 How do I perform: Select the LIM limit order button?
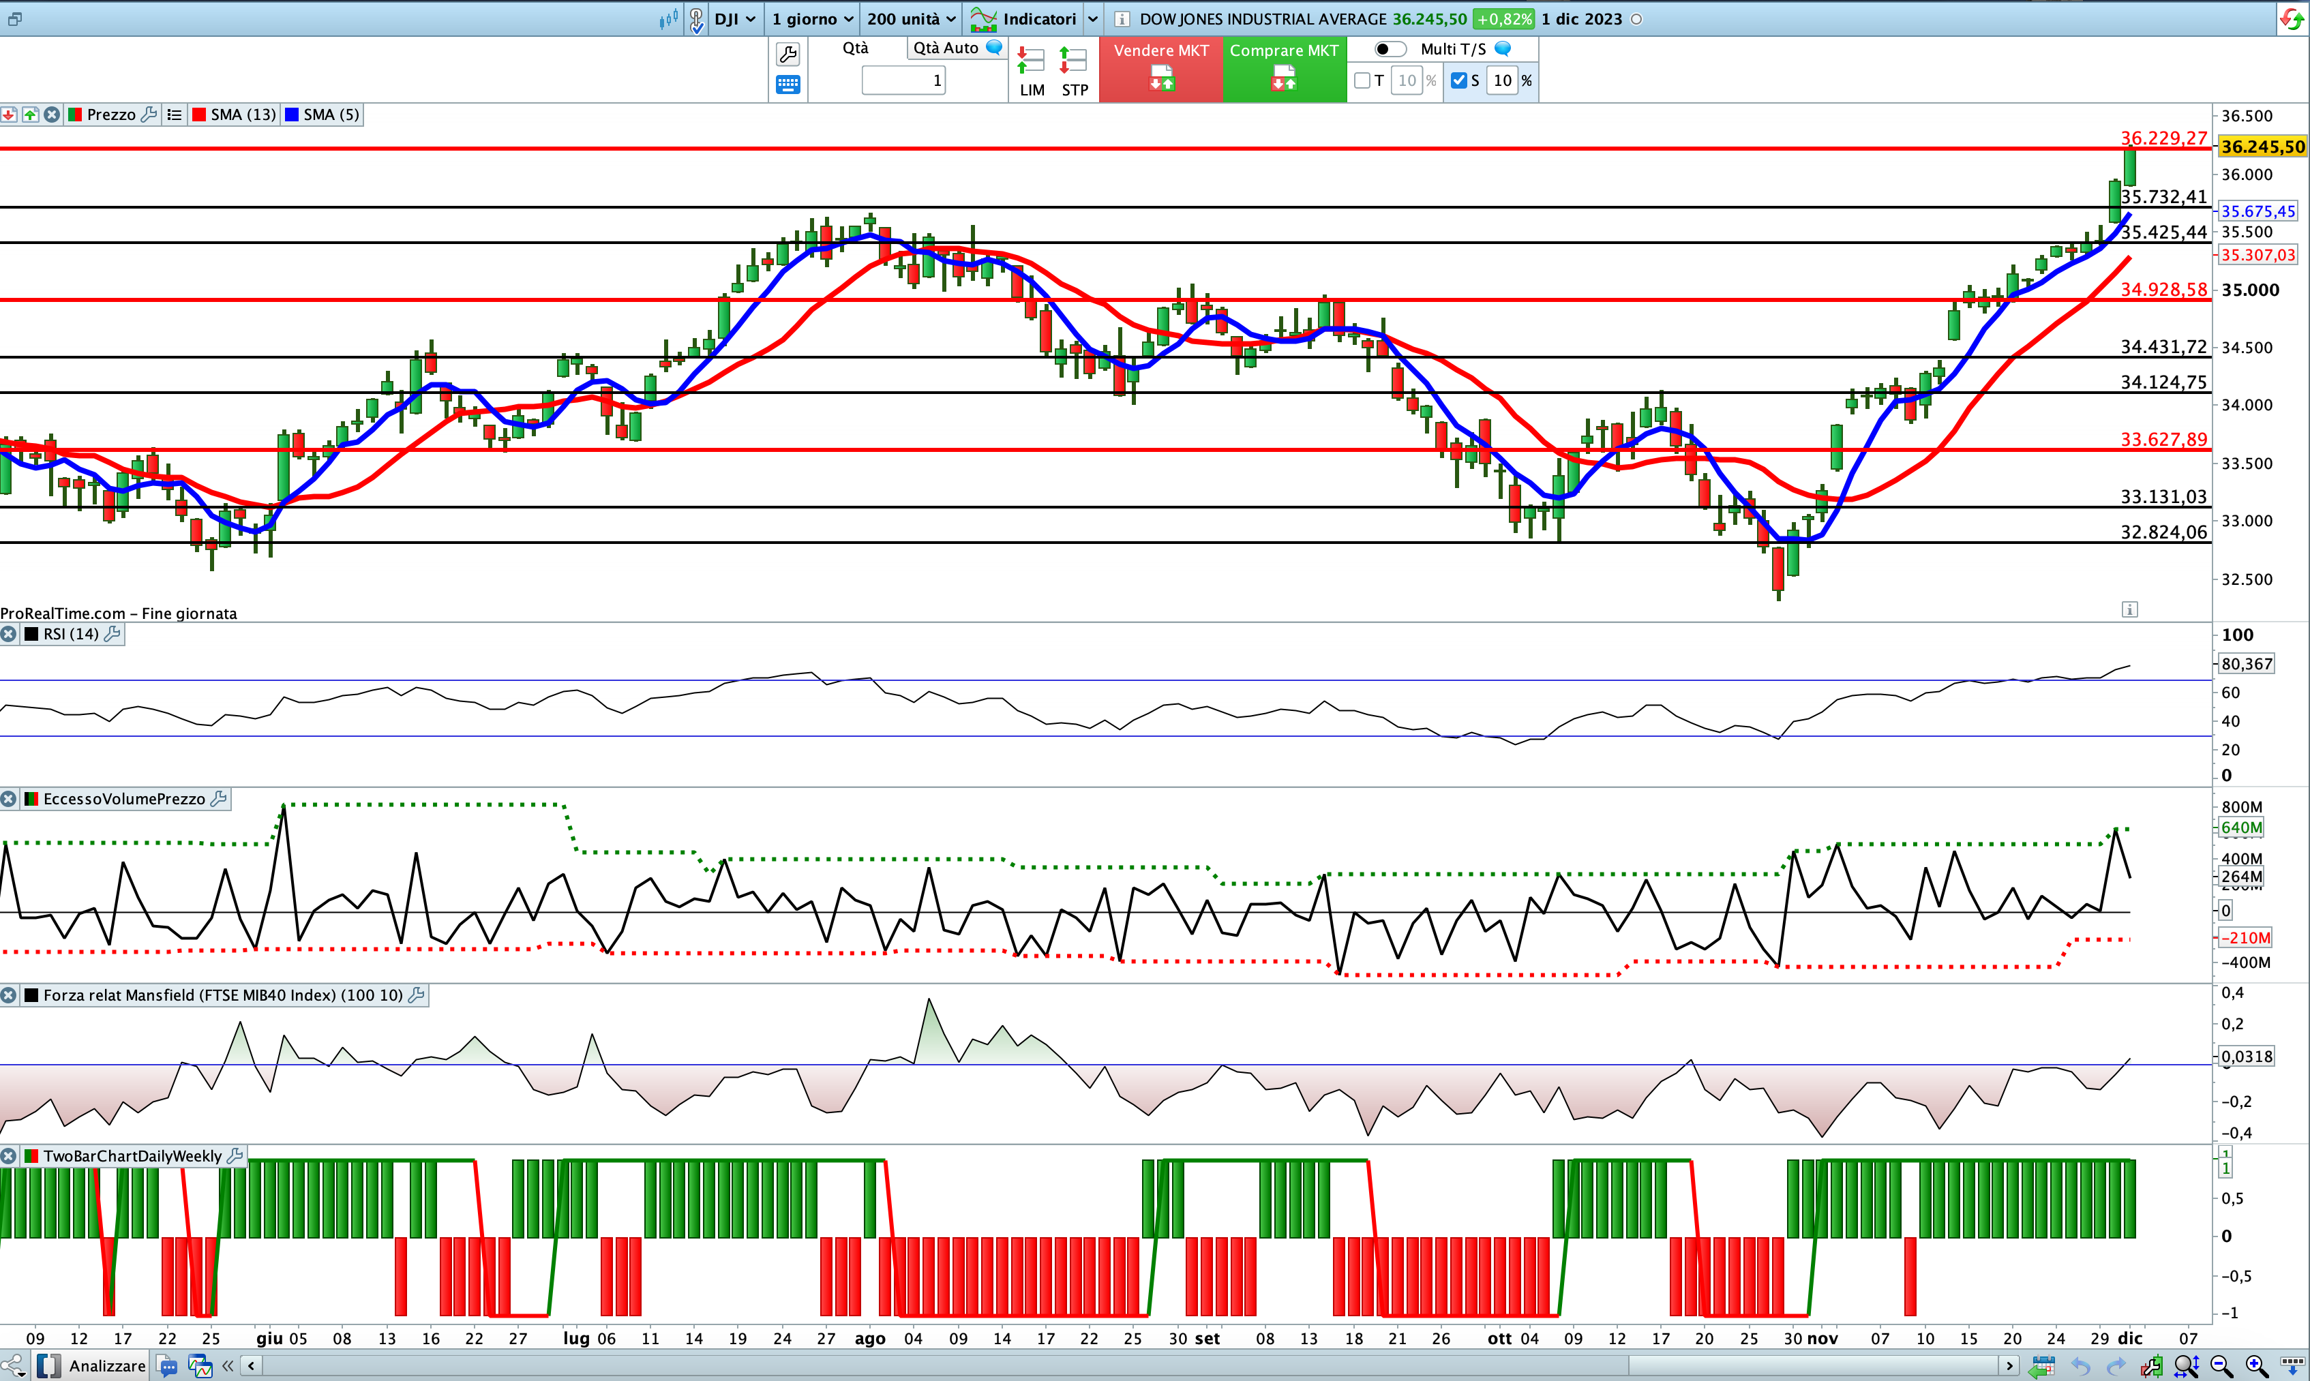1032,72
